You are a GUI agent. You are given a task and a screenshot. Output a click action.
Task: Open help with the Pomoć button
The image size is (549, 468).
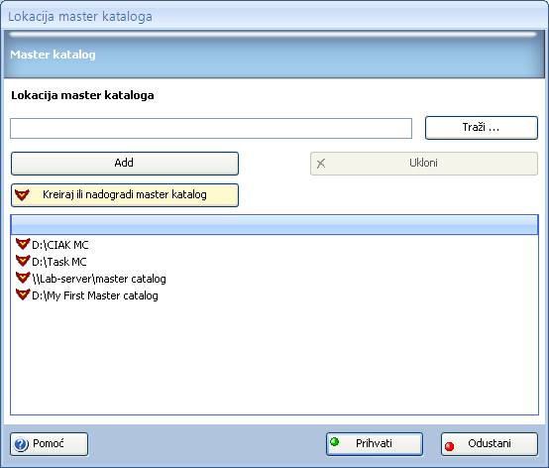[49, 444]
